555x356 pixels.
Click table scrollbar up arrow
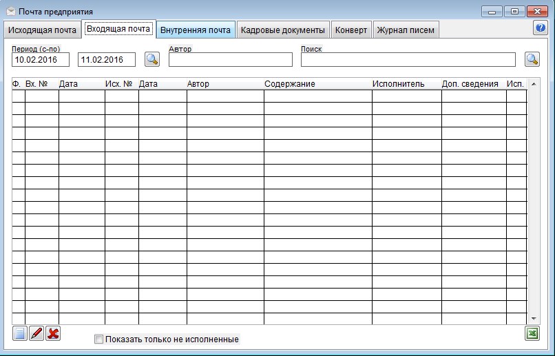click(x=534, y=84)
